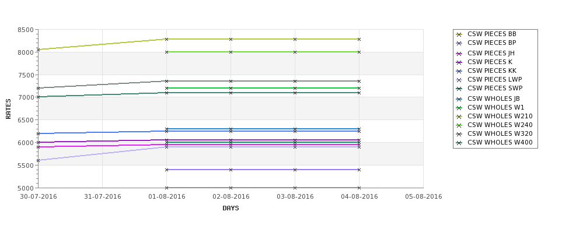Click the CSW WHOLES W1 legend marker
The image size is (569, 250).
point(459,108)
